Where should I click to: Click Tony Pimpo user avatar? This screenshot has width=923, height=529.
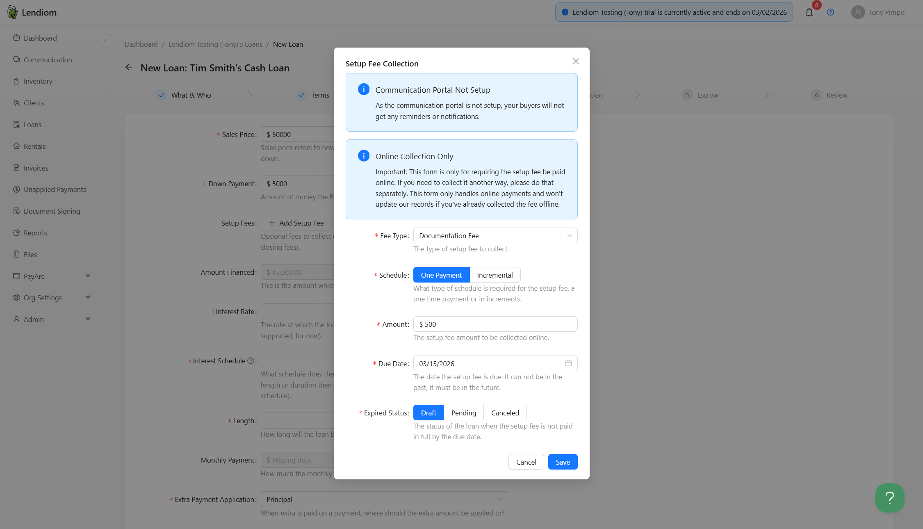(x=858, y=12)
